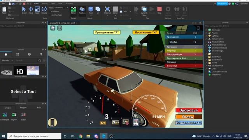Open the Roblox menu icon in viewport
The height and width of the screenshot is (140, 249).
(53, 28)
